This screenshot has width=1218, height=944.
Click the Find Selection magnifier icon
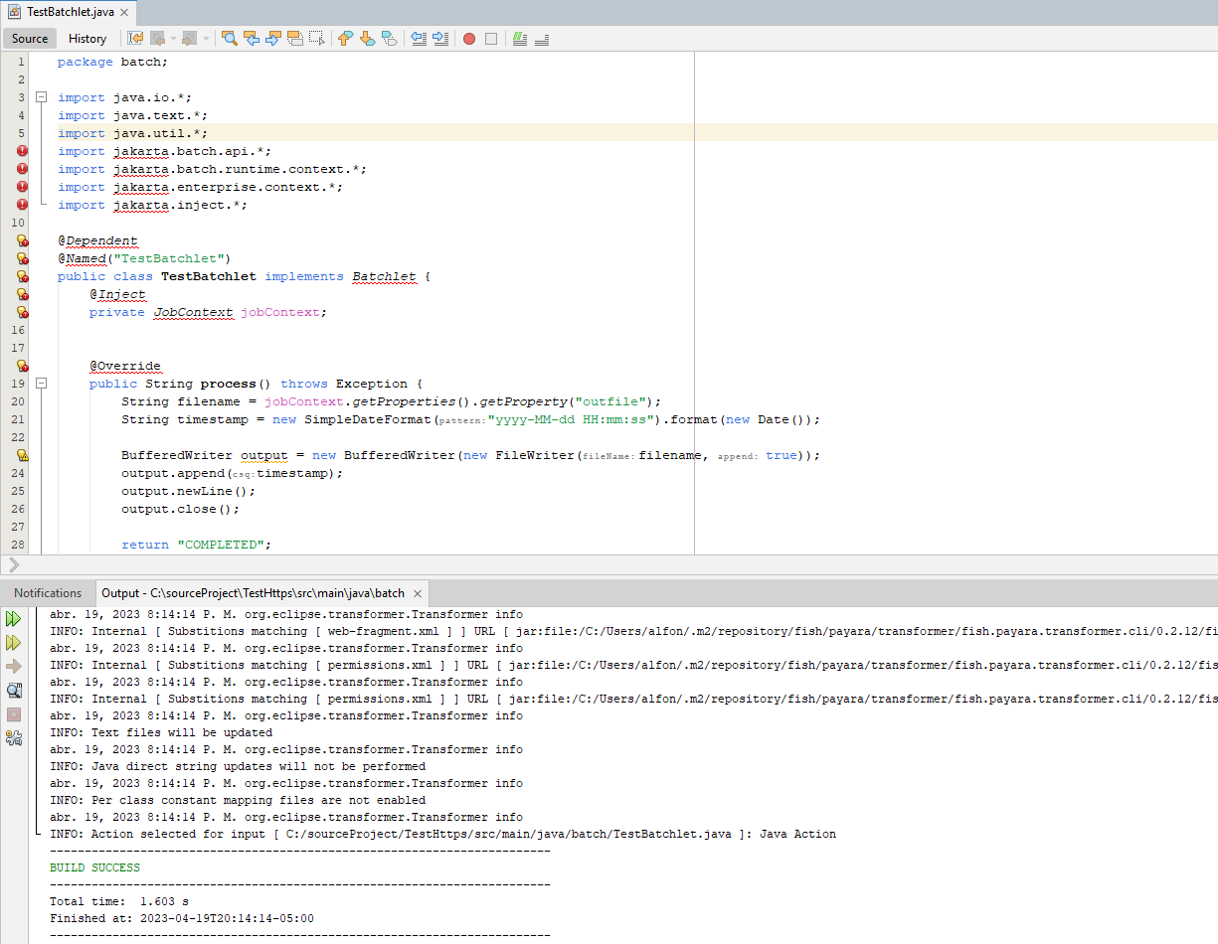[x=230, y=38]
